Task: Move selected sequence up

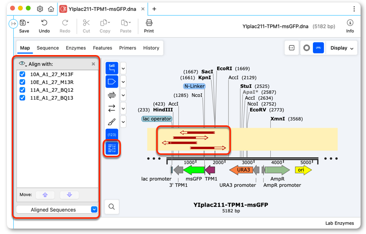Action: [x=45, y=195]
